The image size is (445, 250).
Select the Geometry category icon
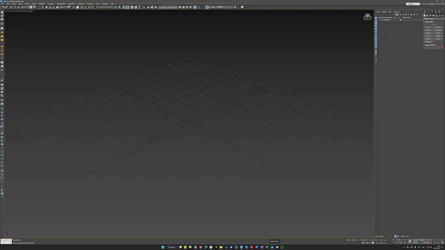tap(425, 15)
